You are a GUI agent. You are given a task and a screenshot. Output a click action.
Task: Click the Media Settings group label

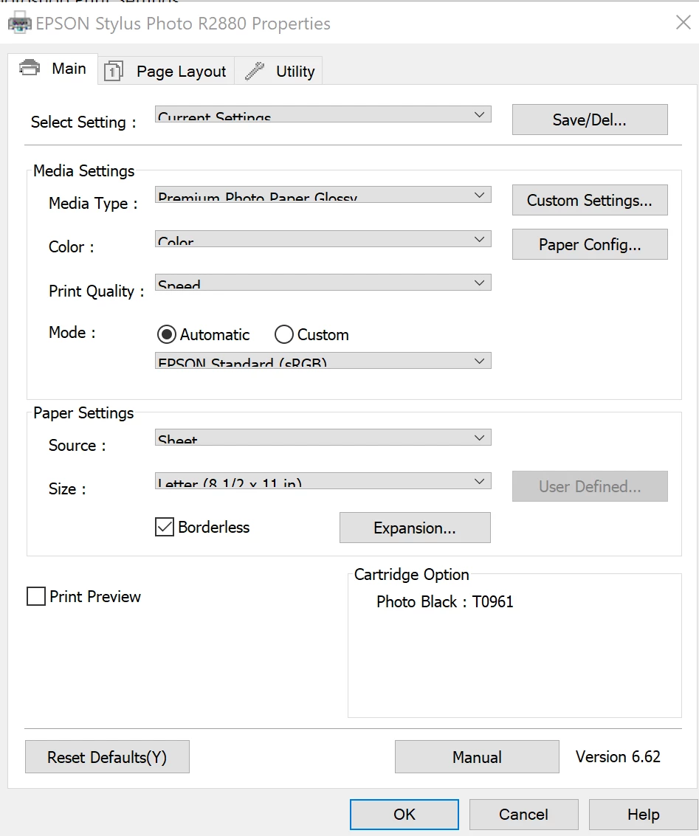(x=83, y=170)
